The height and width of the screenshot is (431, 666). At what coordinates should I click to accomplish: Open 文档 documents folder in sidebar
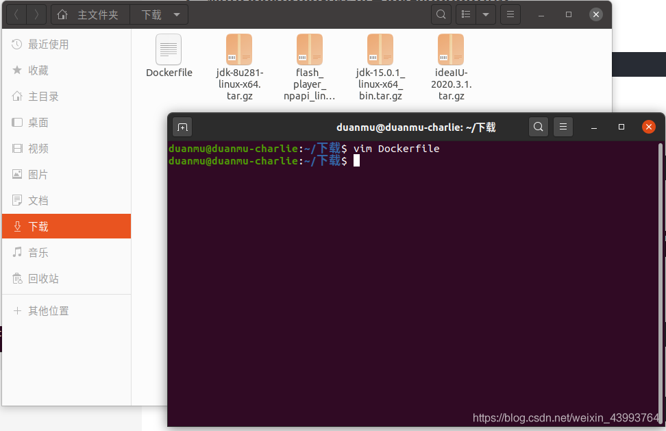coord(66,201)
